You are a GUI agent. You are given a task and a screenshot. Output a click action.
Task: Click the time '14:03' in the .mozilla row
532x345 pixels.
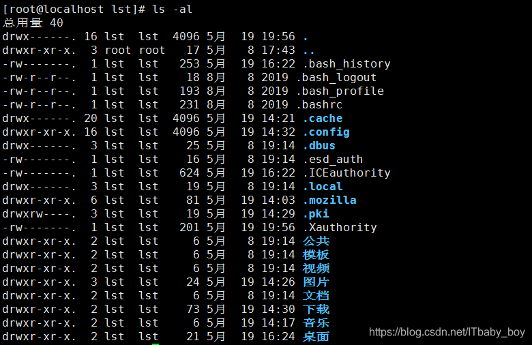pyautogui.click(x=278, y=200)
